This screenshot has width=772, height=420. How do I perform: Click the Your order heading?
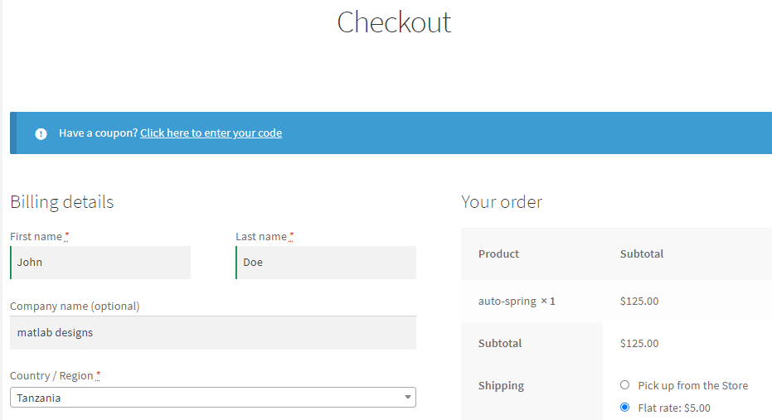[x=502, y=202]
